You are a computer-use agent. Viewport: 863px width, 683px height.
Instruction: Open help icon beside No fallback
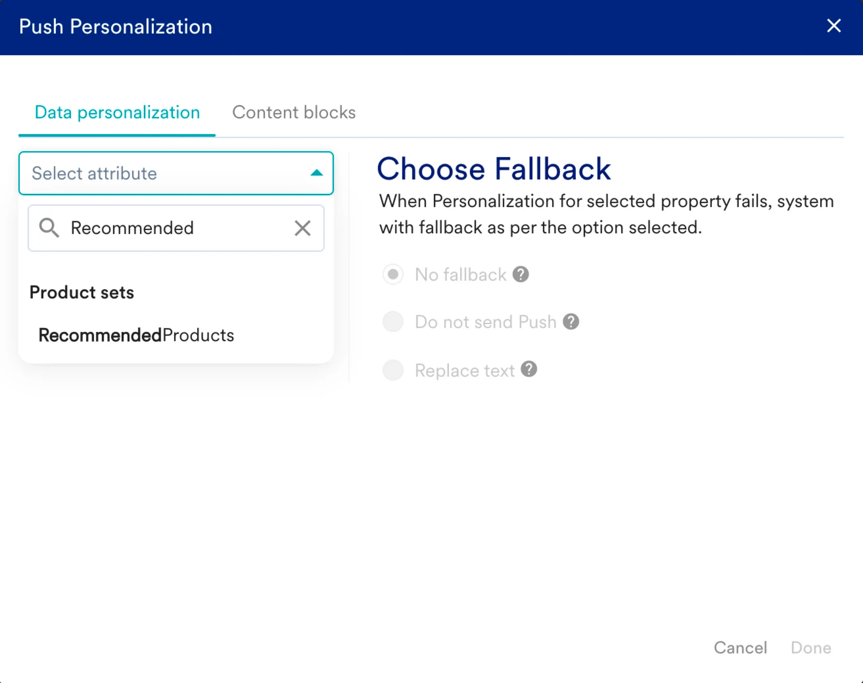pos(521,274)
